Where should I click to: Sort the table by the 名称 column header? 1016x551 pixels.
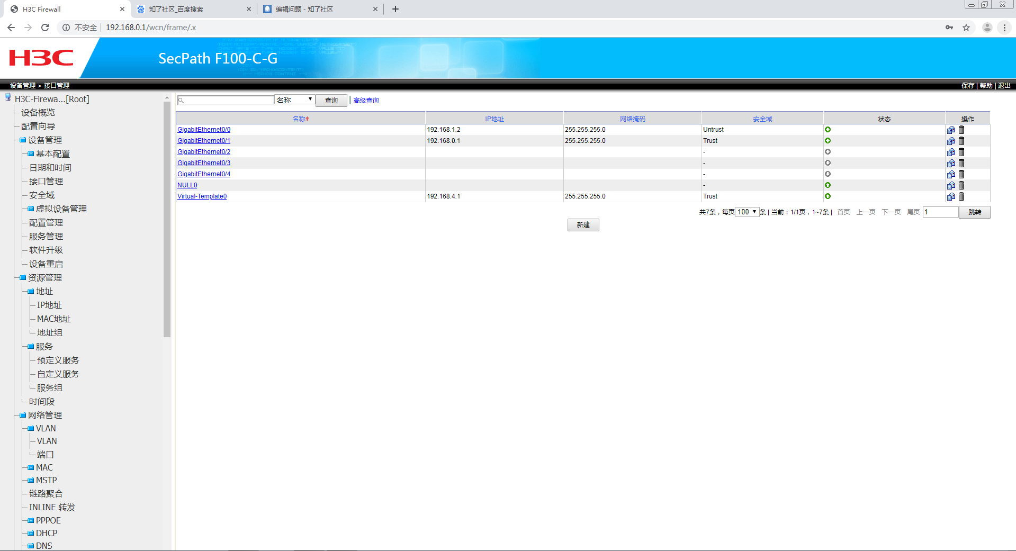tap(301, 119)
